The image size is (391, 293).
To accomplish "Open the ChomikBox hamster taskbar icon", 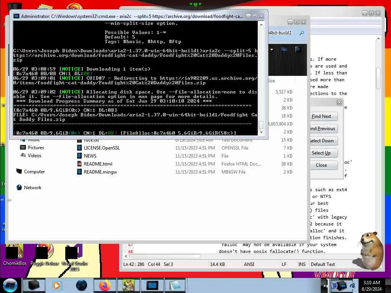I will point(129,285).
